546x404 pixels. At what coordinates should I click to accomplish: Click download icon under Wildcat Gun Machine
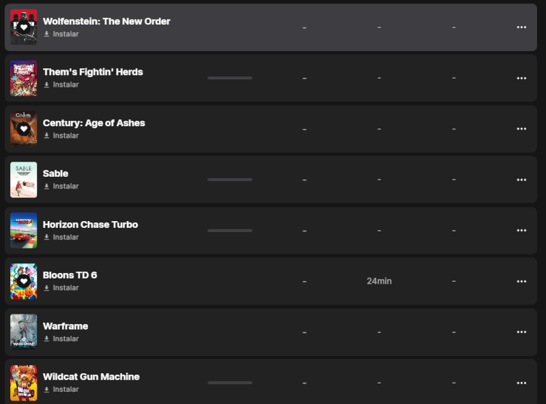(46, 390)
